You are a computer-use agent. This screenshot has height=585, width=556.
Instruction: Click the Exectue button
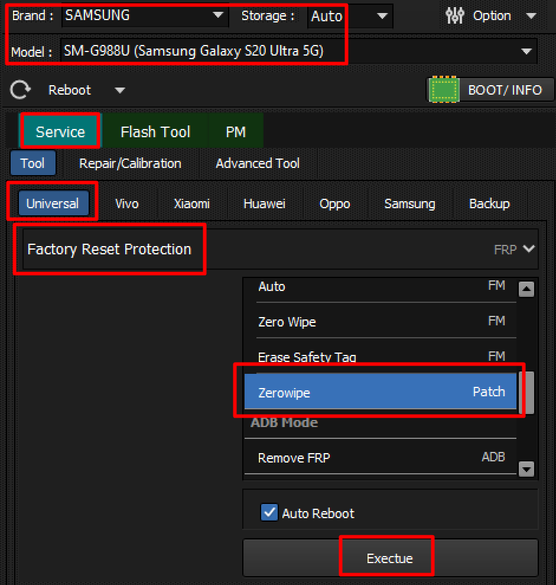click(x=390, y=558)
